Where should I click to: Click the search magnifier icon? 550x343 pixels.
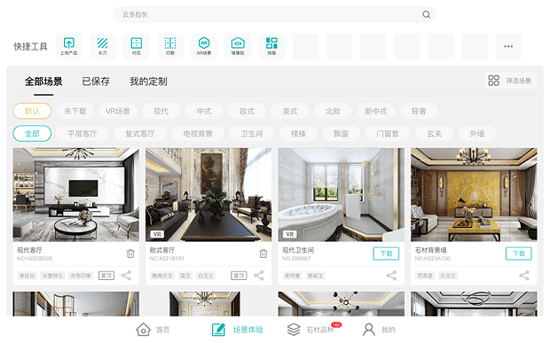[426, 14]
